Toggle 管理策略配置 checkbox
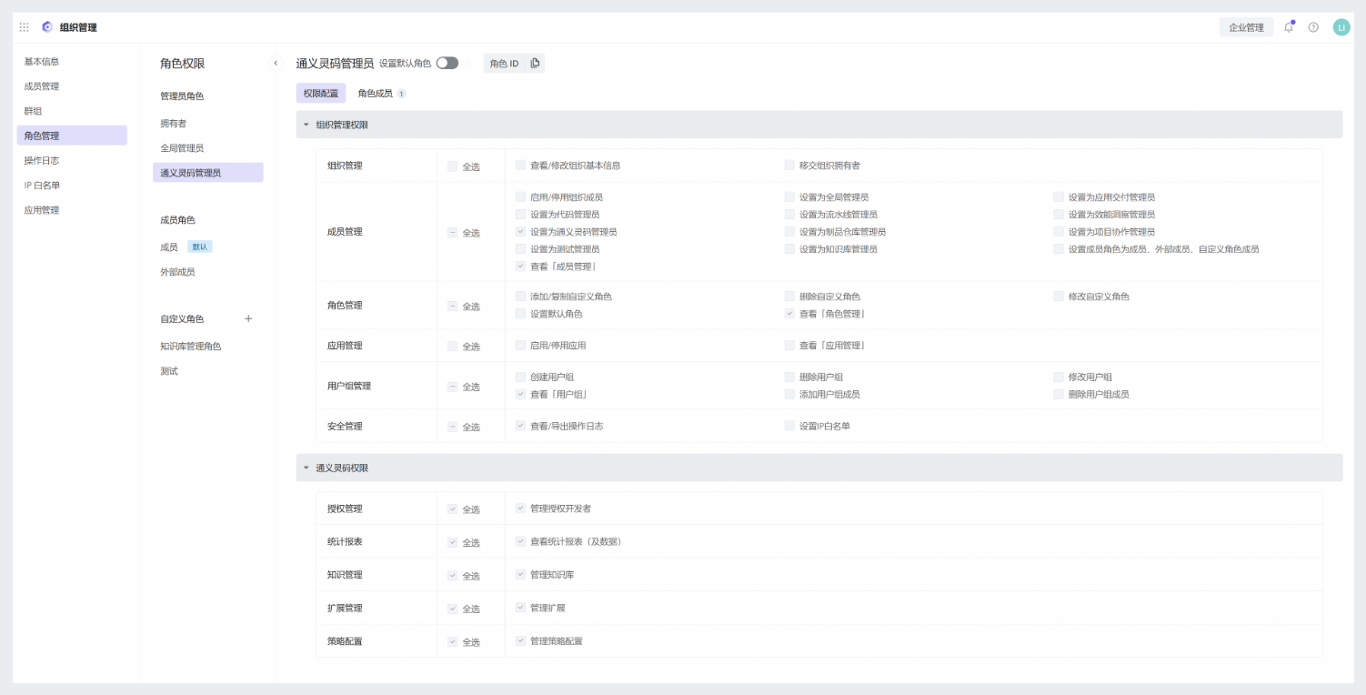The image size is (1366, 695). [x=520, y=641]
